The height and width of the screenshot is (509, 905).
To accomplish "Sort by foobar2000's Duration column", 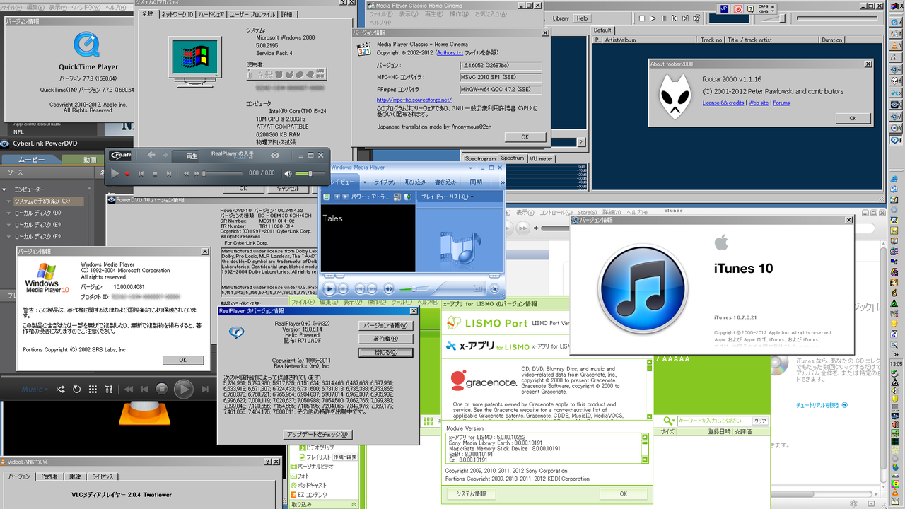I will (x=832, y=40).
